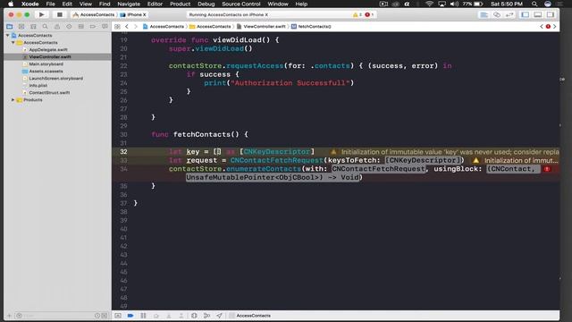Click the warnings count in activity bar
The width and height of the screenshot is (572, 322).
[357, 14]
